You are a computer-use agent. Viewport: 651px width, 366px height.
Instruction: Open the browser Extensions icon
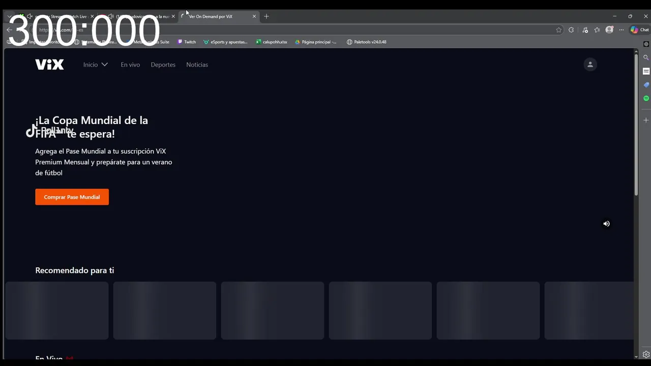pyautogui.click(x=571, y=30)
